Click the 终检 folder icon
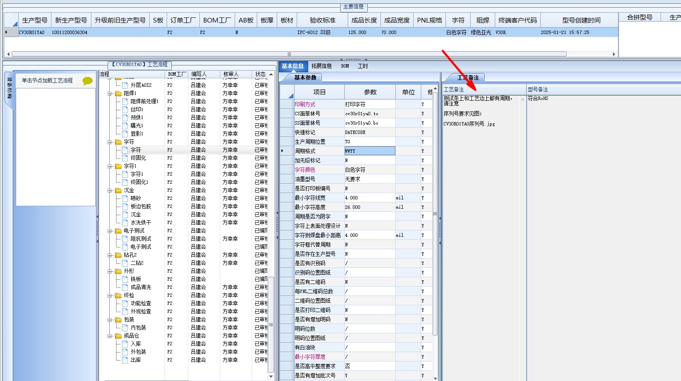The image size is (681, 381). tap(119, 295)
